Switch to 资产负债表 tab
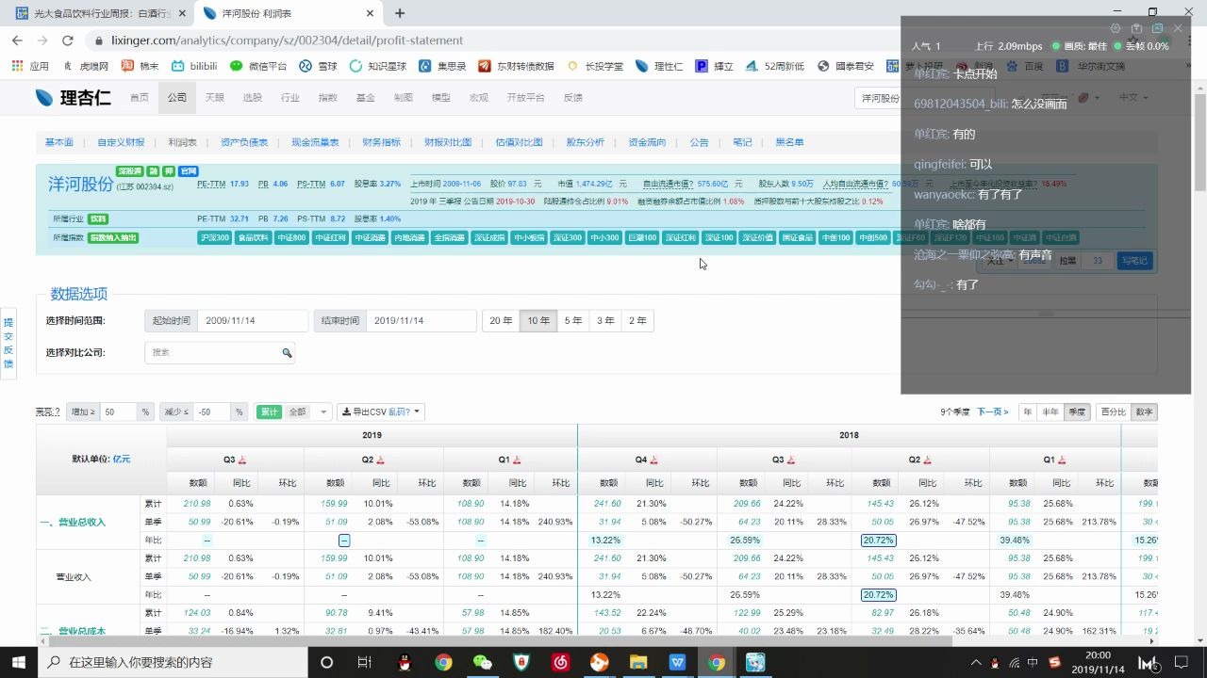This screenshot has height=678, width=1207. (244, 142)
